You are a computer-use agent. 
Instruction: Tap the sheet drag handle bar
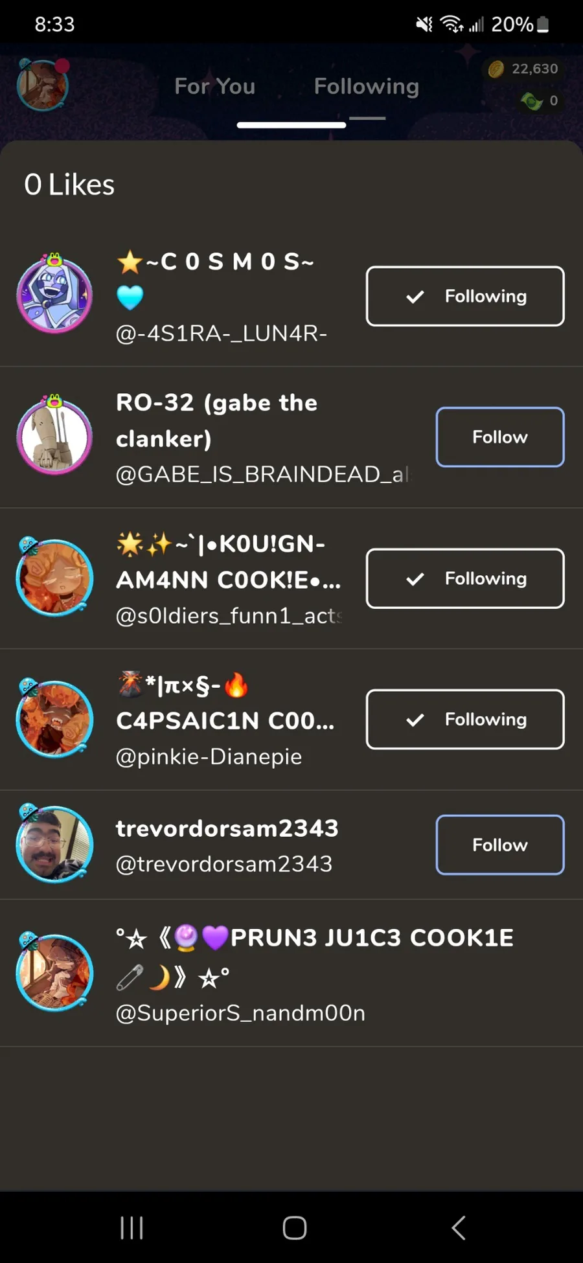tap(291, 125)
